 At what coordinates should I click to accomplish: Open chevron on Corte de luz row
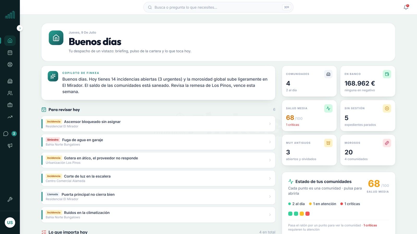[270, 178]
